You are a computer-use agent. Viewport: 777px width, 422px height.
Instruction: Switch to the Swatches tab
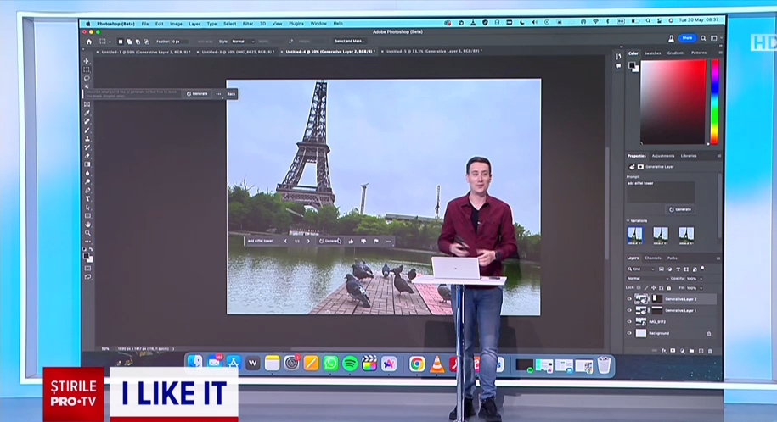pos(653,53)
